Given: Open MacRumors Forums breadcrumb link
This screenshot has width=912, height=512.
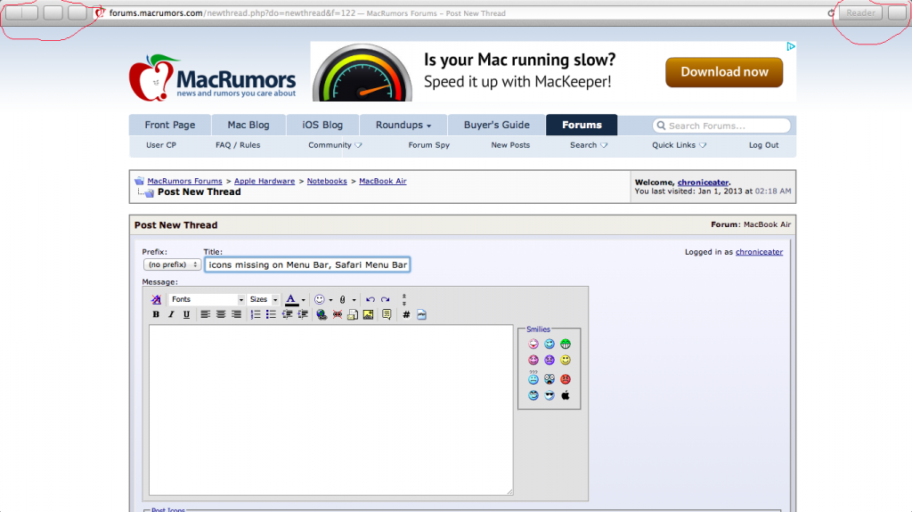Looking at the screenshot, I should point(184,182).
